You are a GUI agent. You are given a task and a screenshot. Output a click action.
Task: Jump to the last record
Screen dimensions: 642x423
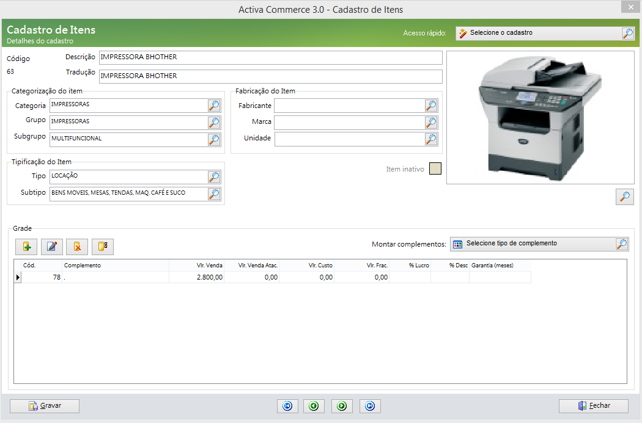370,406
